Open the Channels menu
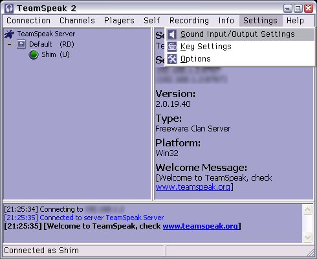 77,21
